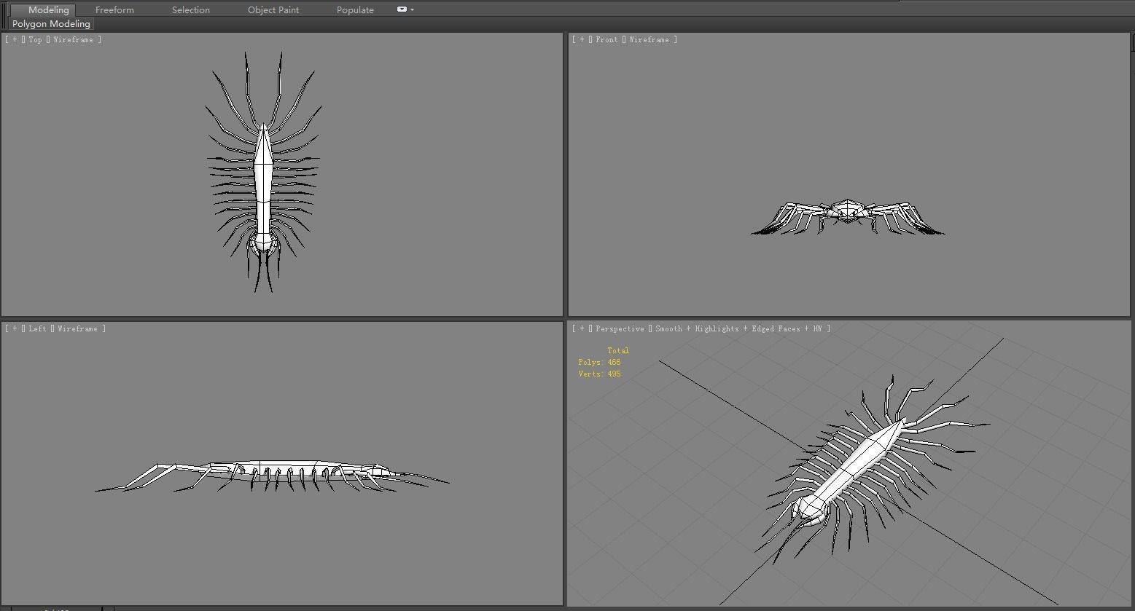Select centipede model in Left viewport

(284, 468)
